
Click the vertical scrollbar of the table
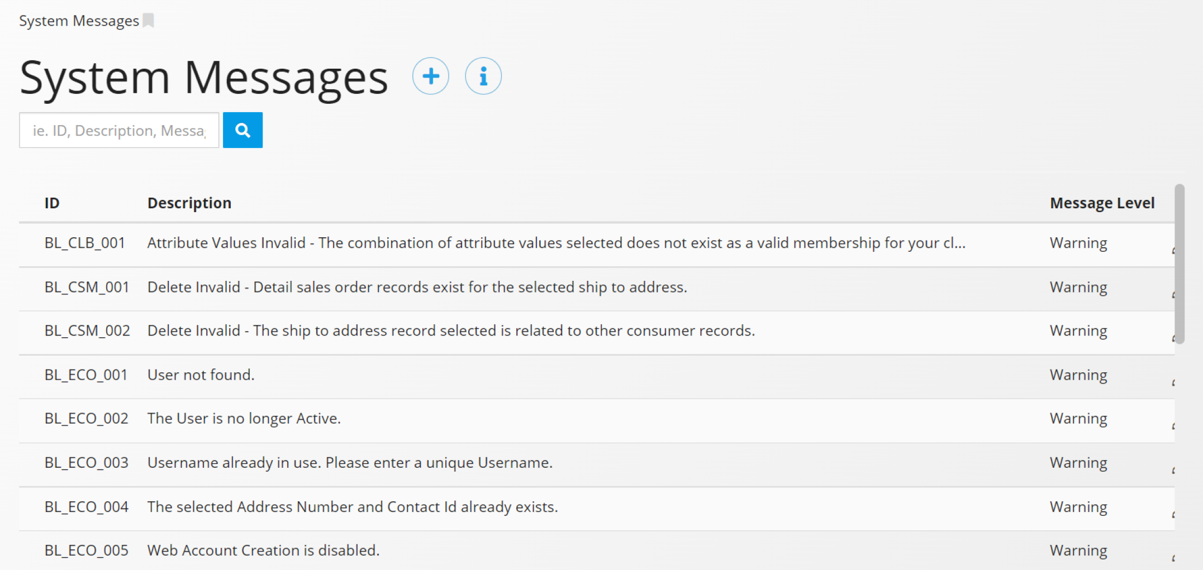point(1180,264)
